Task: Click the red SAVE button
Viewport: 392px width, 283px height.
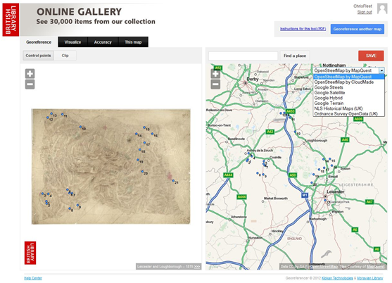Action: tap(371, 56)
